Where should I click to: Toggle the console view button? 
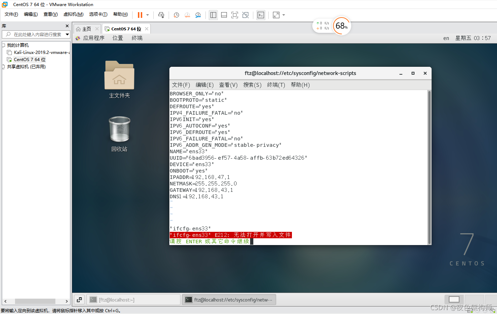tap(261, 15)
